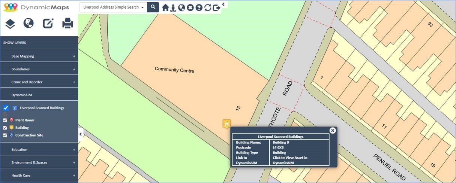
Task: Click the clear (X circle) toolbar icon
Action: click(190, 7)
